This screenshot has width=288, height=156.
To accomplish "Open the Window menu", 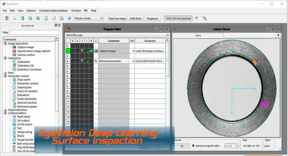I will 76,11.
